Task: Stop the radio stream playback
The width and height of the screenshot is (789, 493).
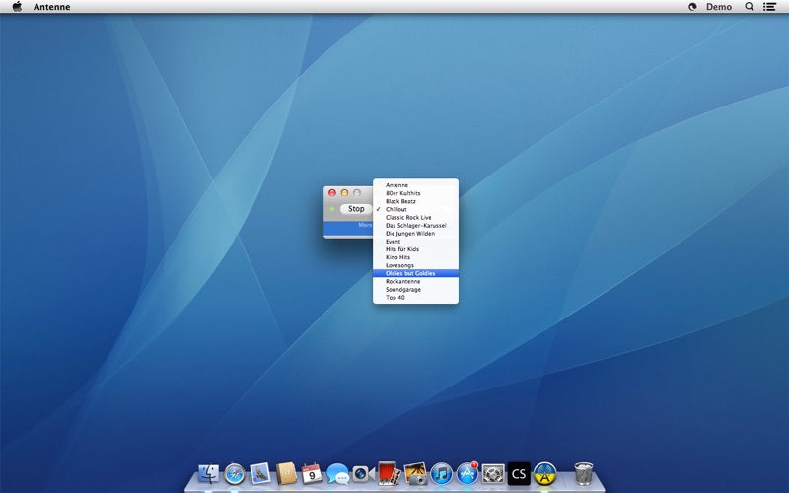Action: [x=356, y=209]
